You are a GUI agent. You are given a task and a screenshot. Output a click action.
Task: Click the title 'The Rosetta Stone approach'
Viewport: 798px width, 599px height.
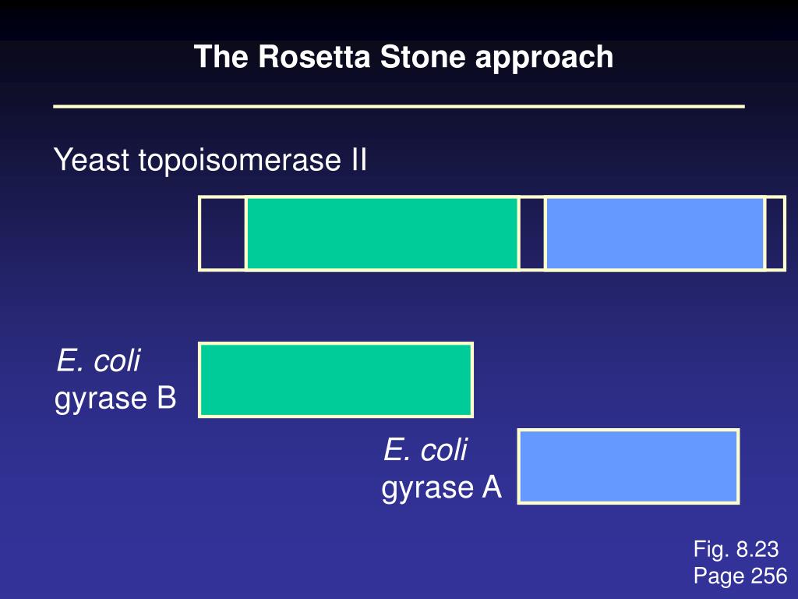[404, 57]
